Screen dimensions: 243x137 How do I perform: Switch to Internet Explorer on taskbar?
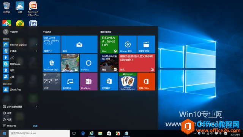click(x=92, y=133)
